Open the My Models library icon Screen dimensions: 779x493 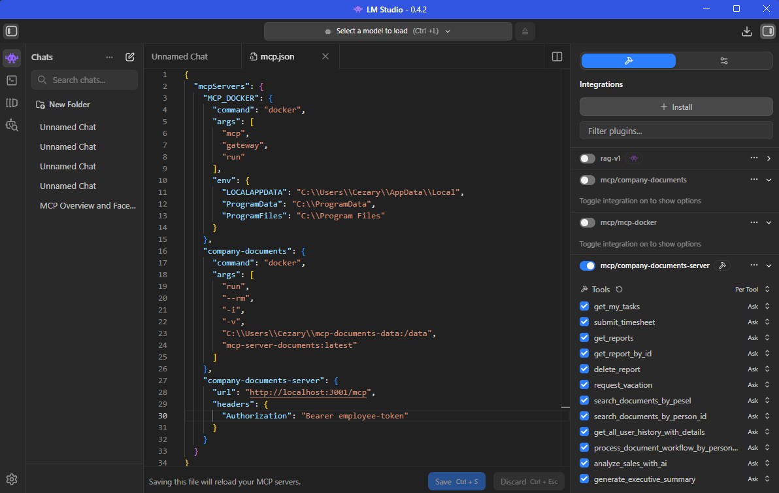(11, 103)
